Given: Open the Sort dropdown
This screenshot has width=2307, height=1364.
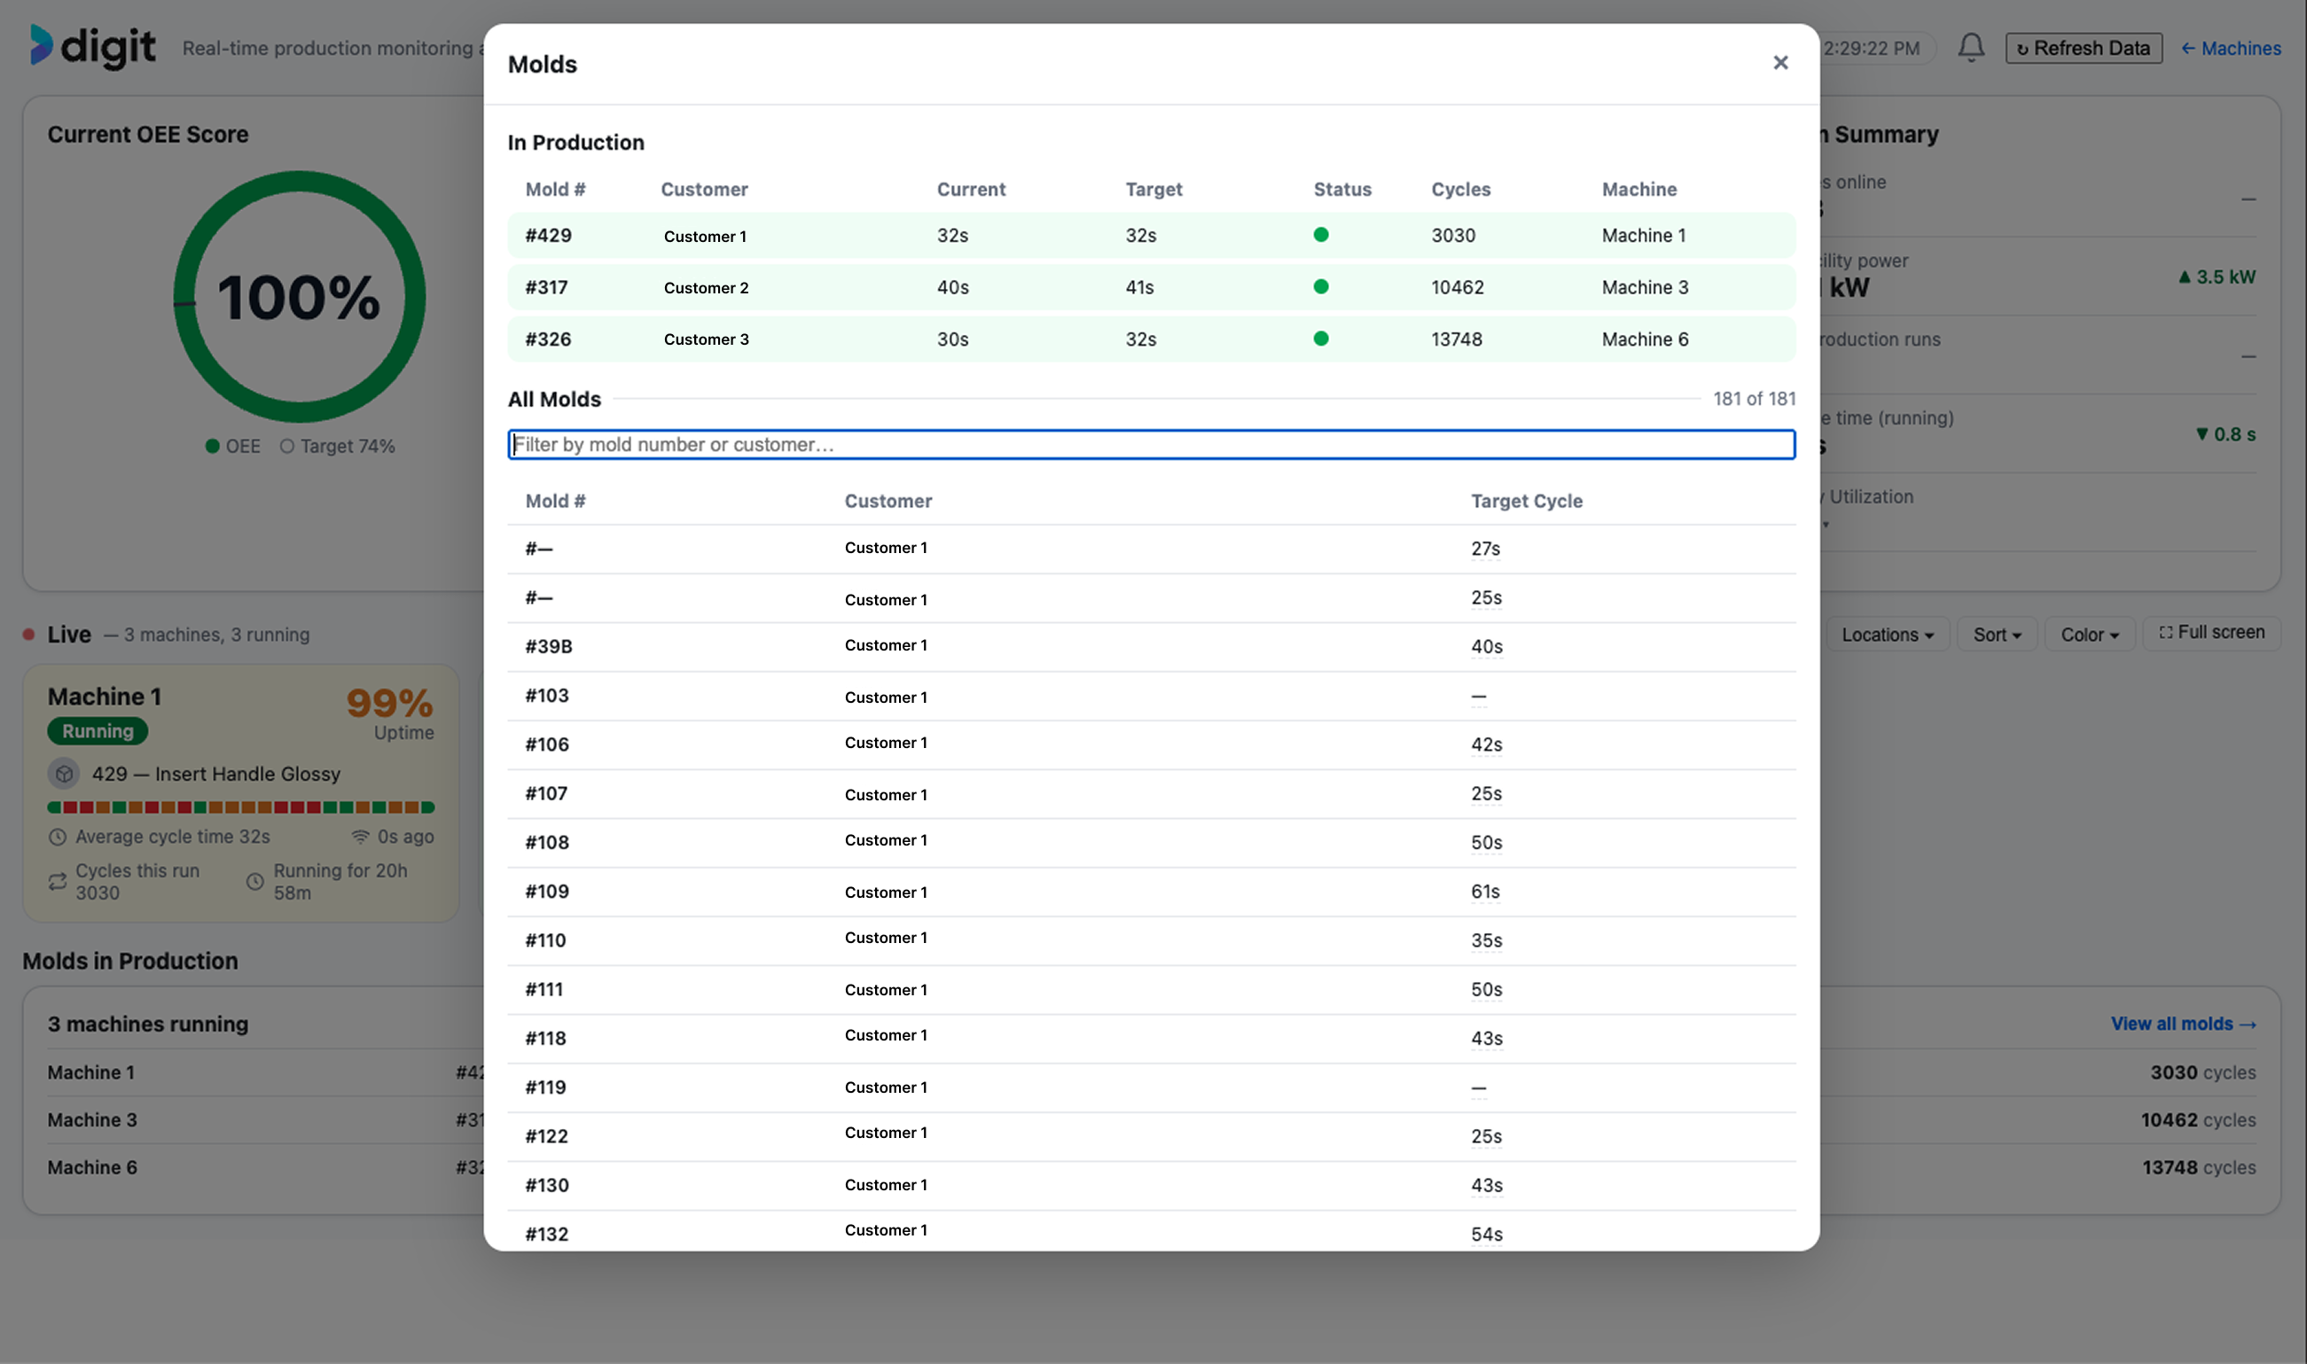Looking at the screenshot, I should click(x=1996, y=635).
